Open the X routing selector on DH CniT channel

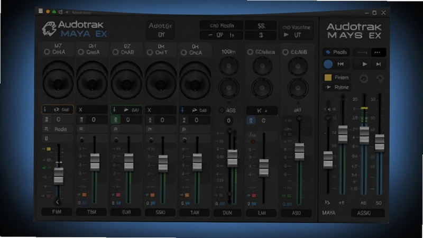(x=161, y=110)
